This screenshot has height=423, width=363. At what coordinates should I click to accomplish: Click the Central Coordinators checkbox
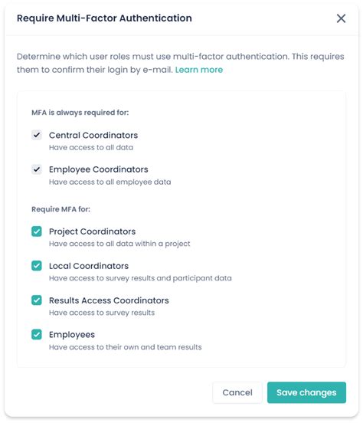(x=37, y=135)
